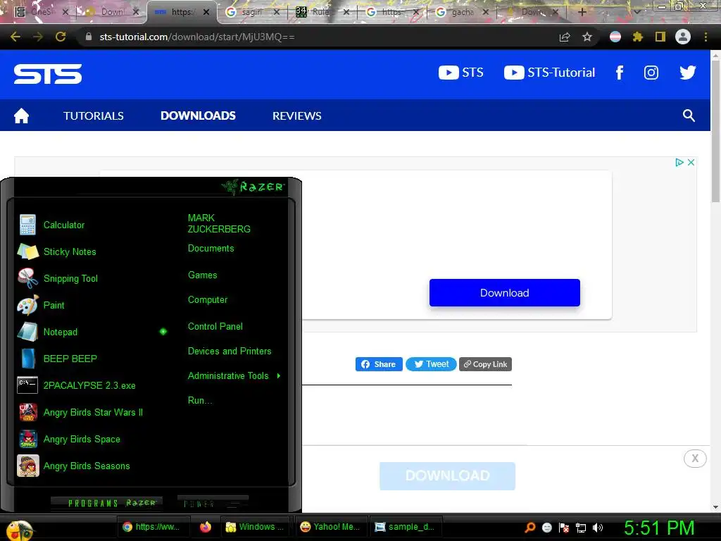Viewport: 721px width, 541px height.
Task: Open the DOWNLOADS menu
Action: tap(198, 116)
